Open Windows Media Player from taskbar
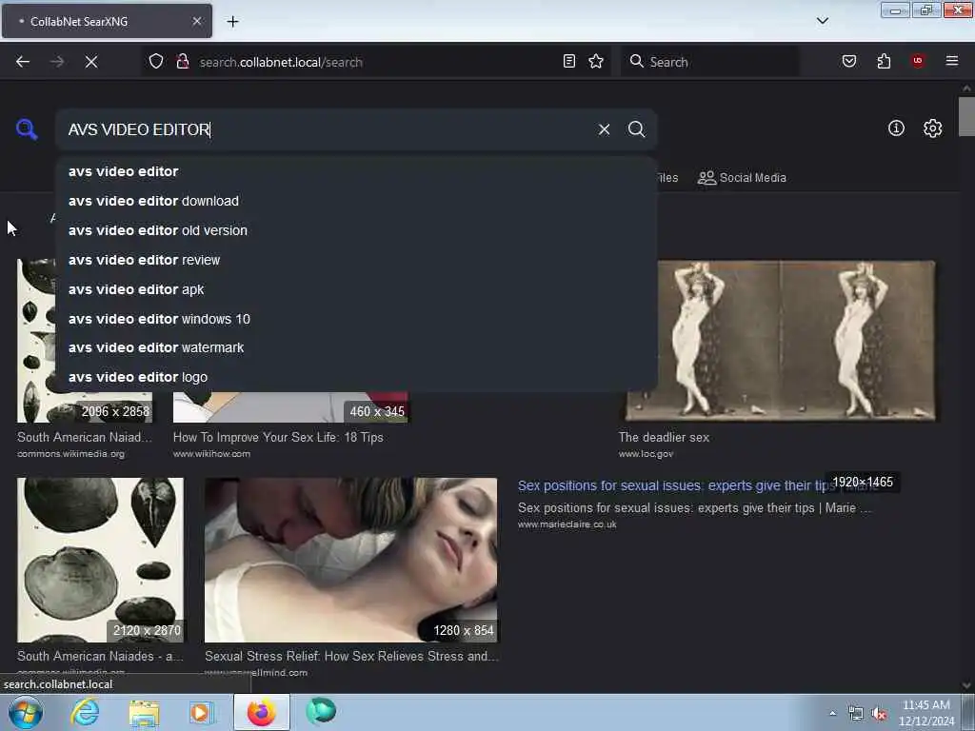This screenshot has height=731, width=975. [202, 713]
